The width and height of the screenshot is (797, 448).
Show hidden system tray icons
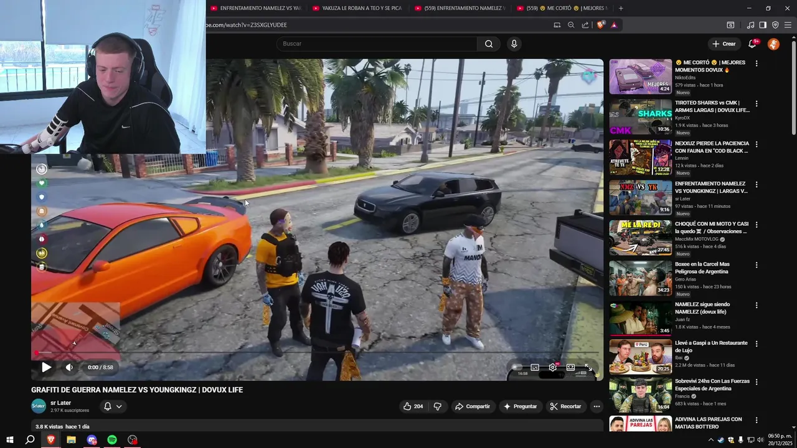pos(710,440)
